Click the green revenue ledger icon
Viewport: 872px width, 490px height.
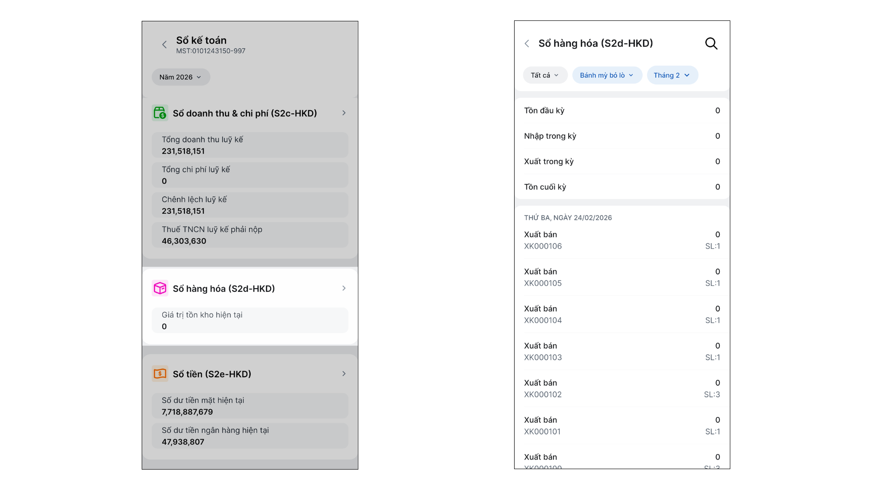pyautogui.click(x=160, y=113)
